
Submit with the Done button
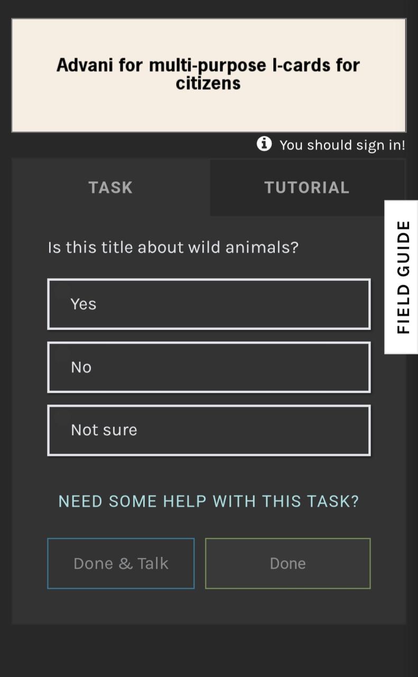point(287,563)
